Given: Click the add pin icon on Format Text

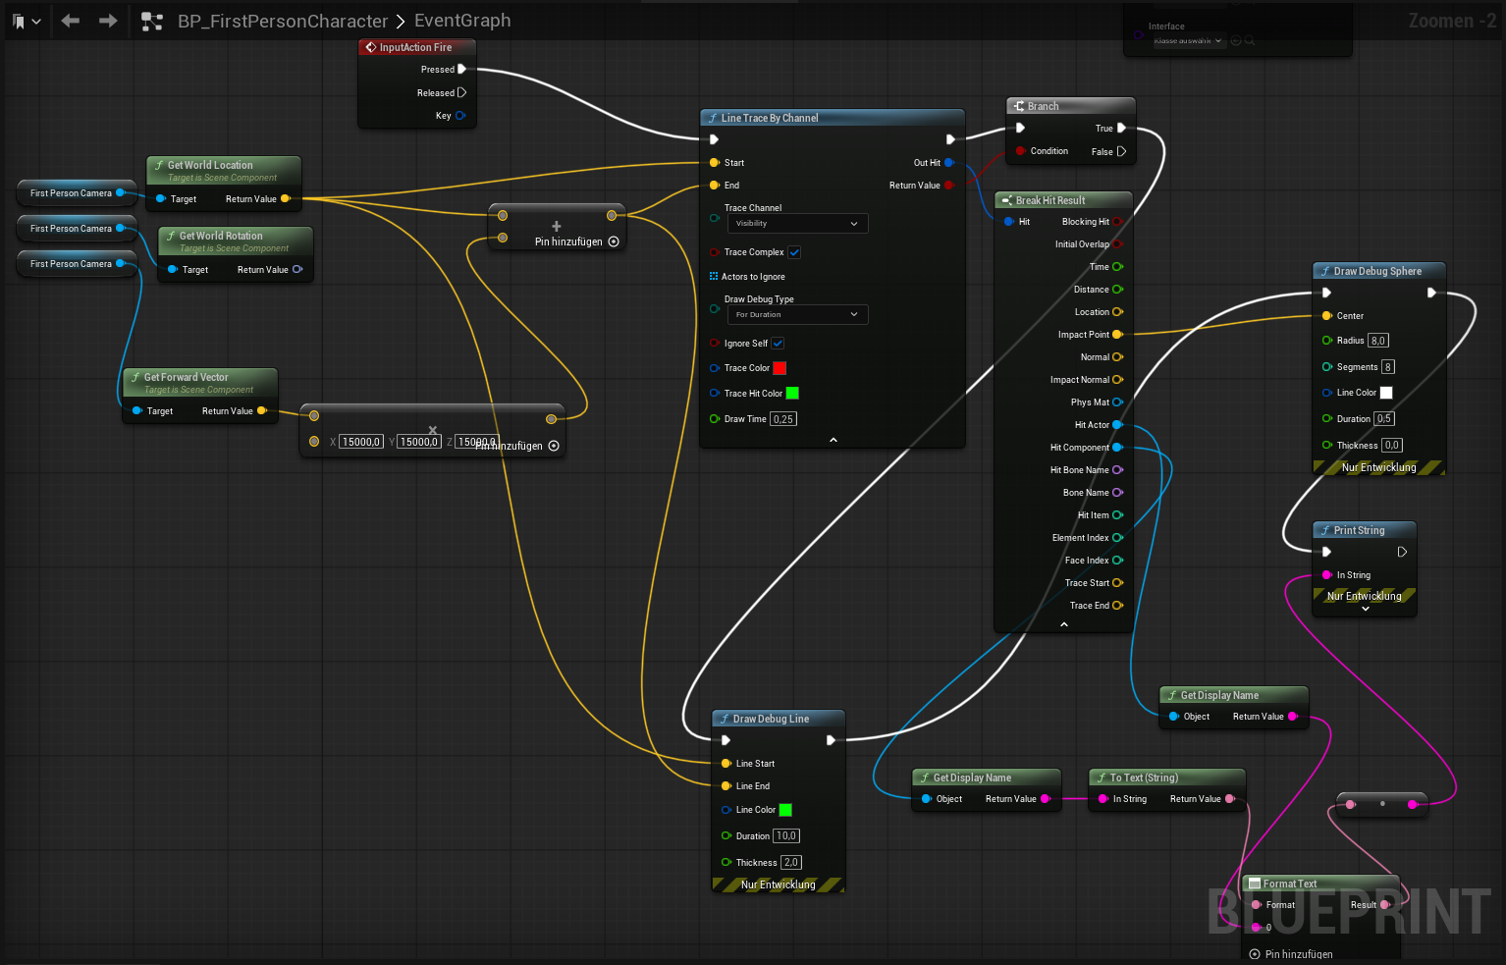Looking at the screenshot, I should pyautogui.click(x=1255, y=954).
